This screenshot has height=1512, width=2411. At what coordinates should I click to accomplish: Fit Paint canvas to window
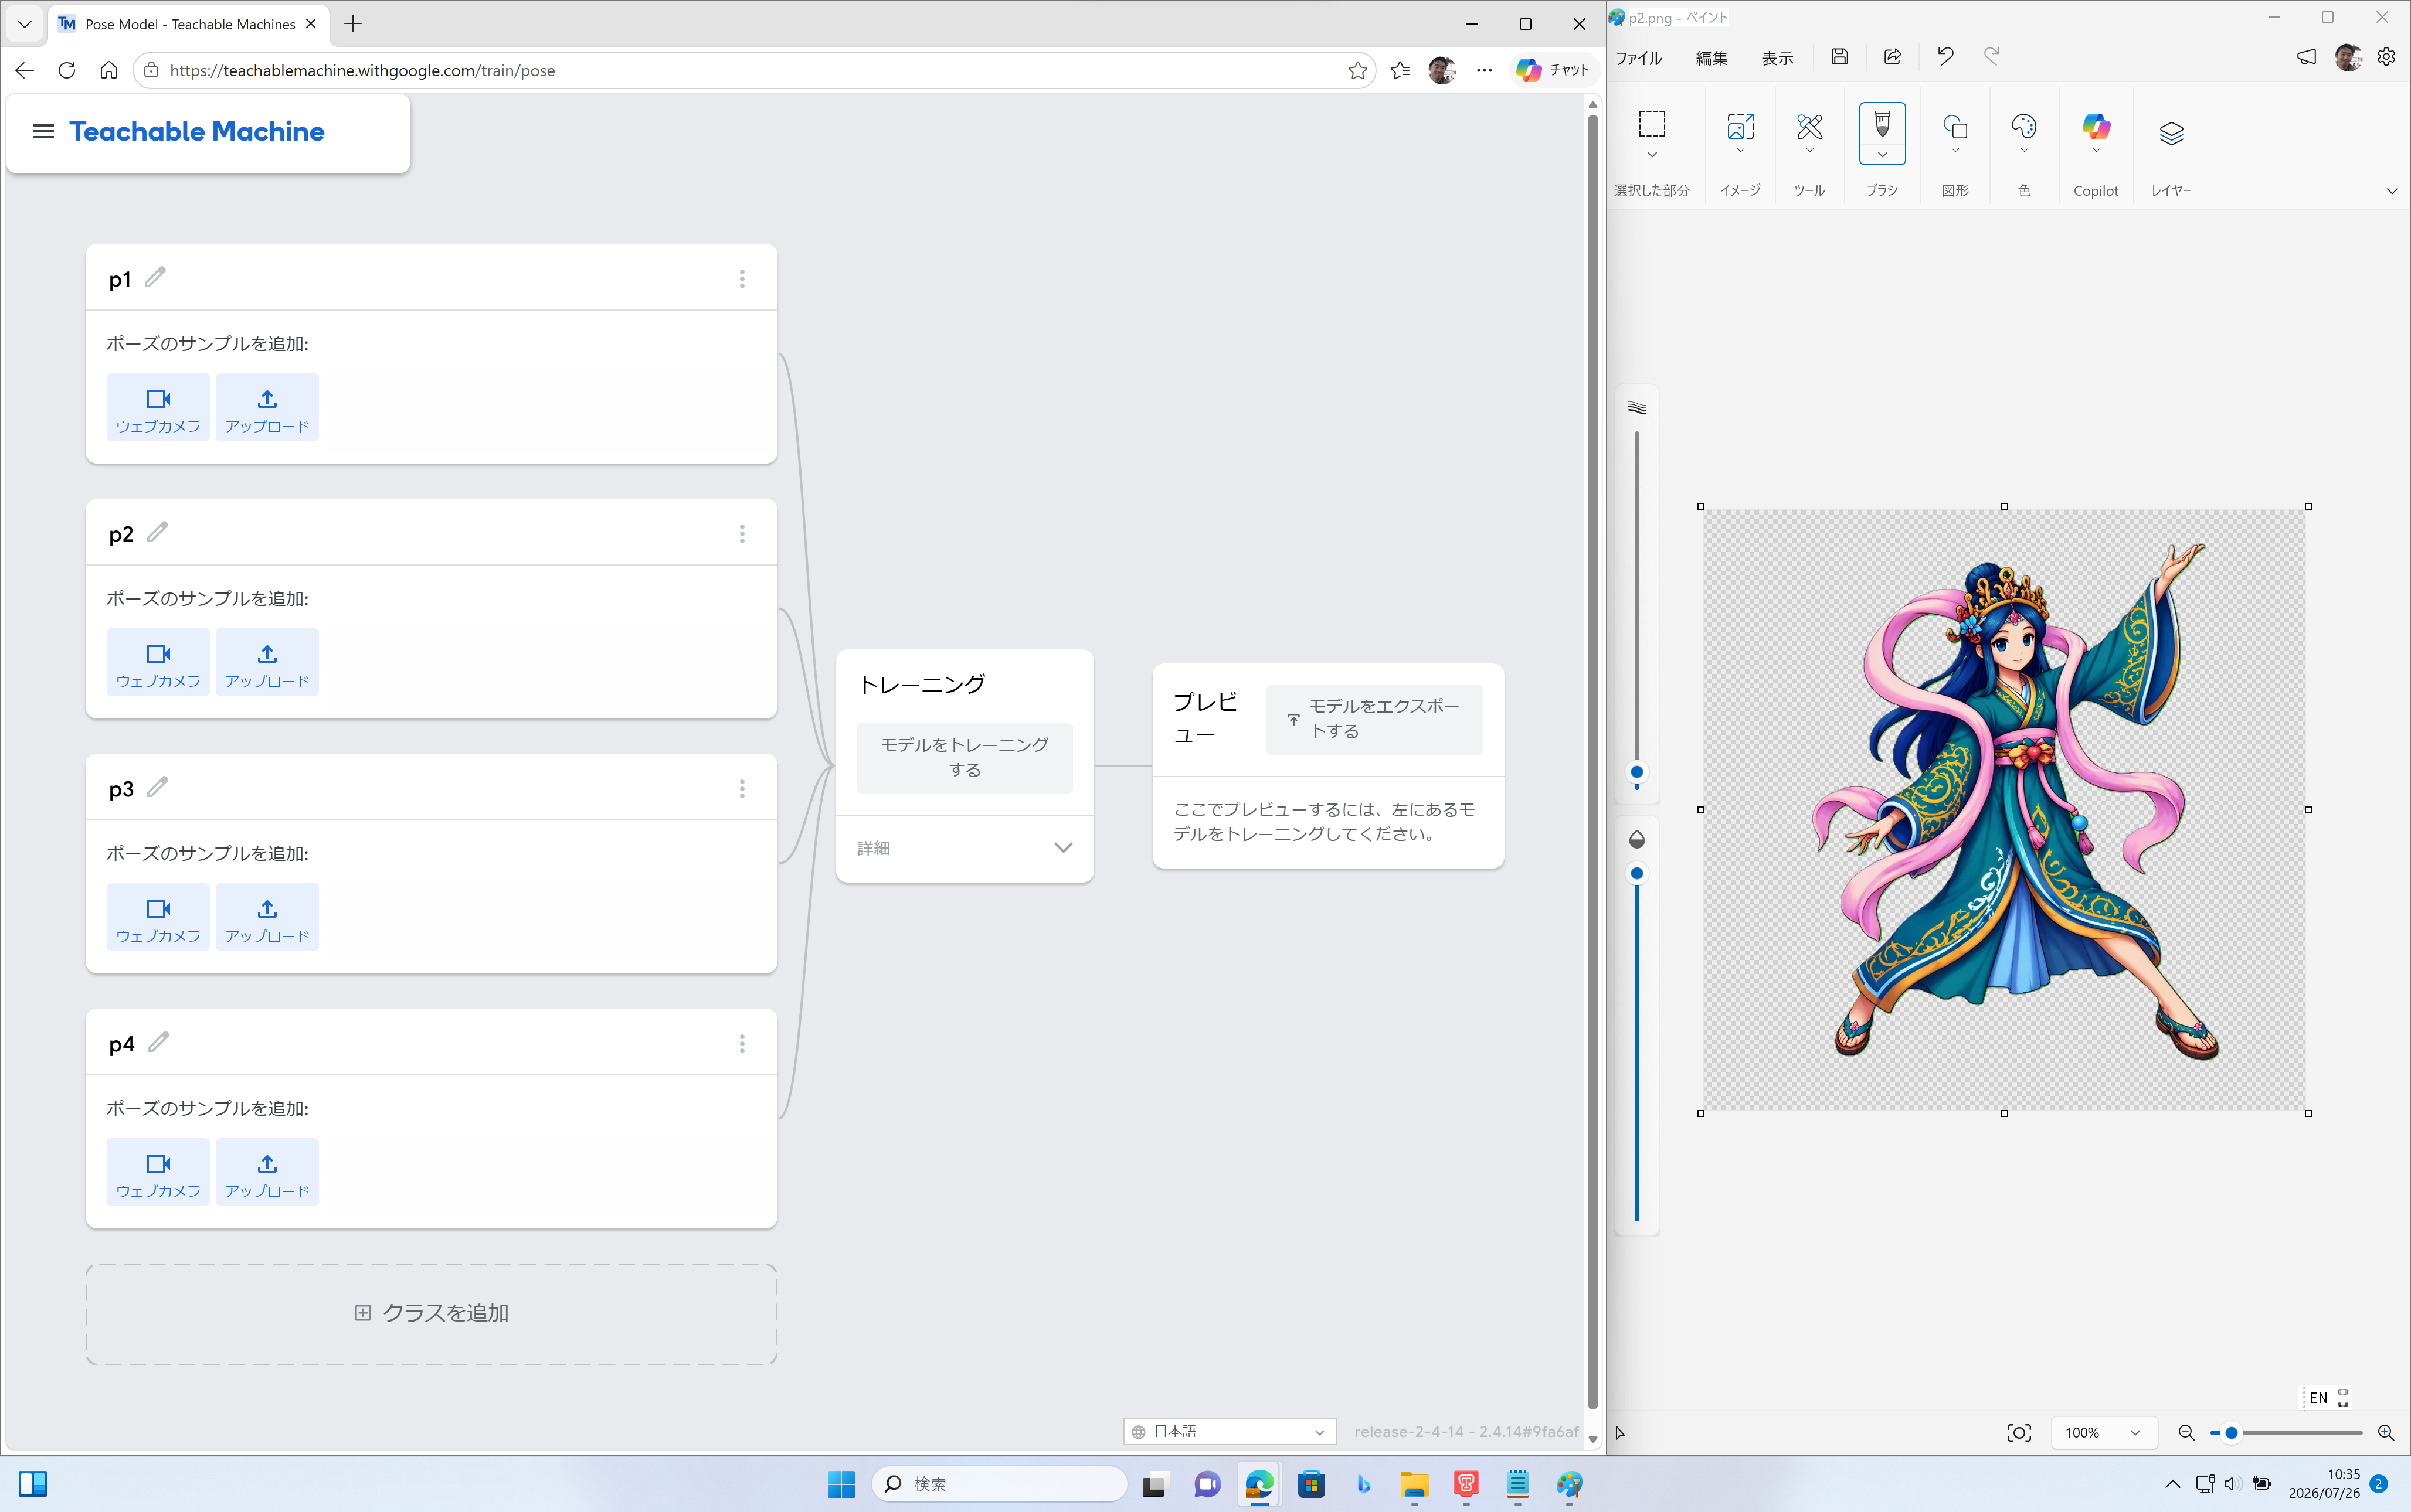2019,1433
